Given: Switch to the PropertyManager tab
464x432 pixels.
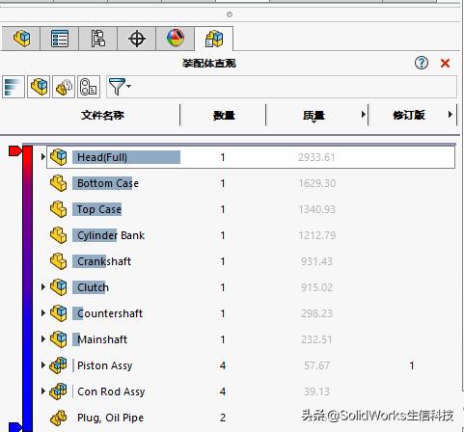Looking at the screenshot, I should (x=60, y=39).
